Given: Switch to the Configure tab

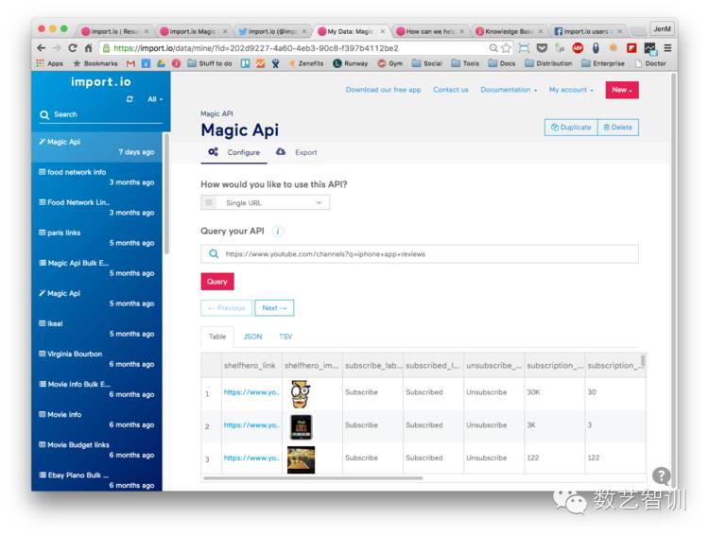Looking at the screenshot, I should (x=233, y=152).
